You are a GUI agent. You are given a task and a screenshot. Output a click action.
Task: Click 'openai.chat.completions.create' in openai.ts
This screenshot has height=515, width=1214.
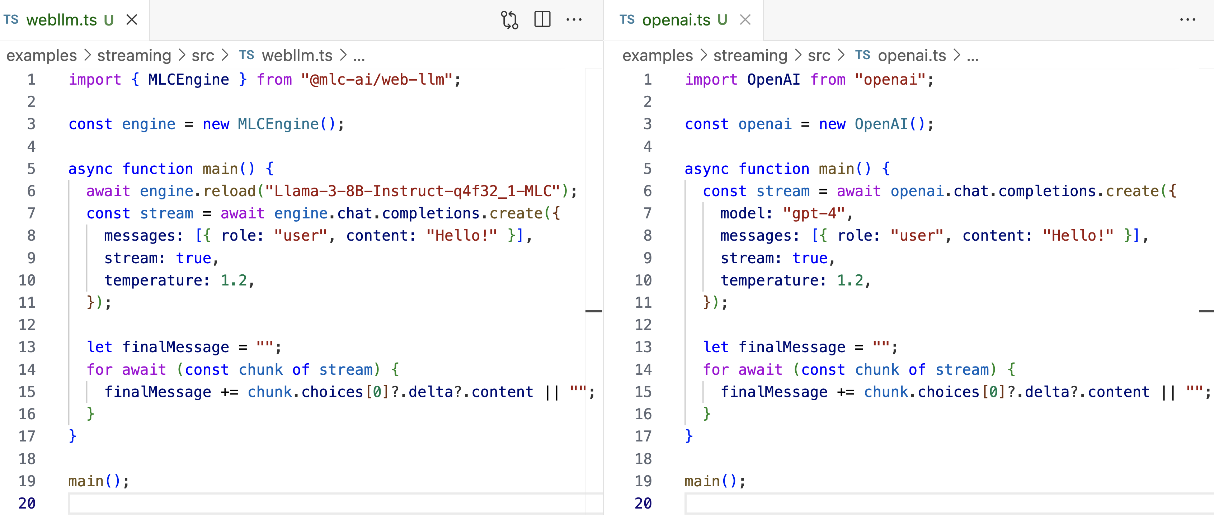click(x=1025, y=191)
